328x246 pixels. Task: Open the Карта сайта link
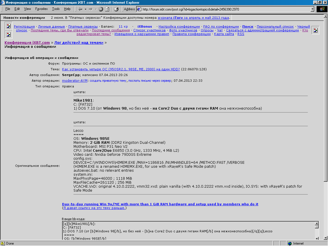pos(224,34)
